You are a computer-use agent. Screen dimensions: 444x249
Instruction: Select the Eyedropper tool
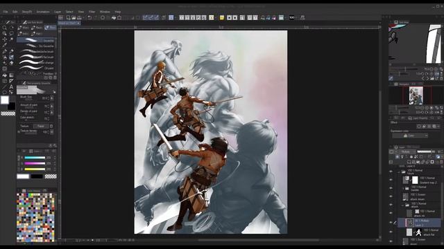5,45
